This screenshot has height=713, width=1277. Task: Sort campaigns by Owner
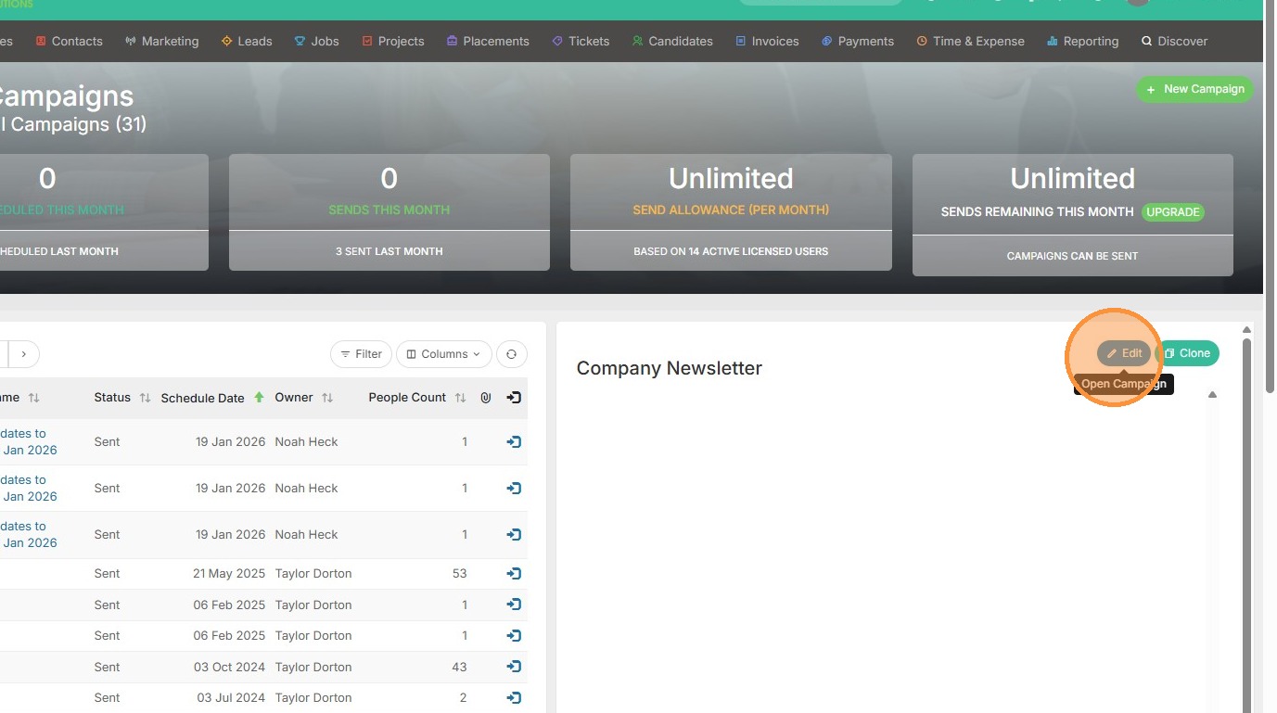pyautogui.click(x=327, y=398)
